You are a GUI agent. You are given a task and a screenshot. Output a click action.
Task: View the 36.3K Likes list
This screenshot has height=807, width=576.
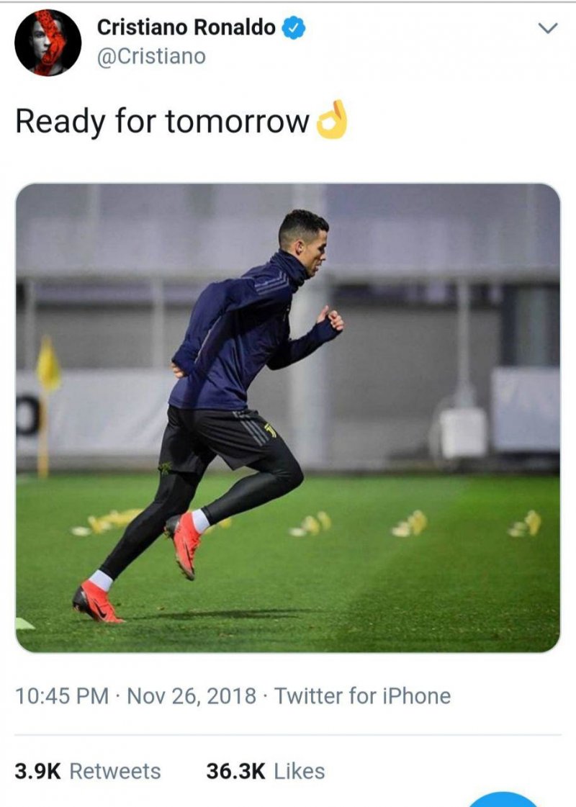266,771
